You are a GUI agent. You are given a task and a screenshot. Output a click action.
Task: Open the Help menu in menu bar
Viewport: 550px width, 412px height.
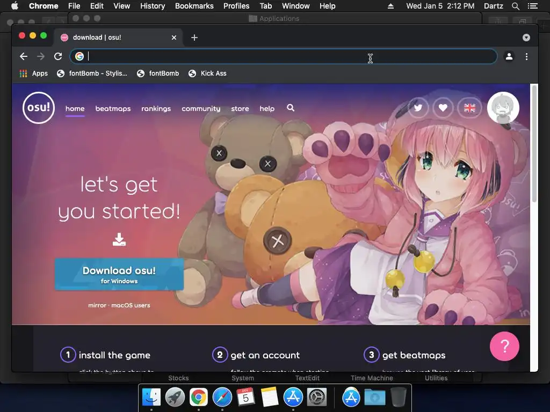pyautogui.click(x=327, y=6)
